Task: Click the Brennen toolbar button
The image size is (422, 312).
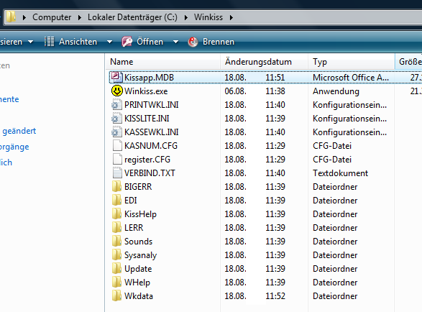Action: pos(211,42)
